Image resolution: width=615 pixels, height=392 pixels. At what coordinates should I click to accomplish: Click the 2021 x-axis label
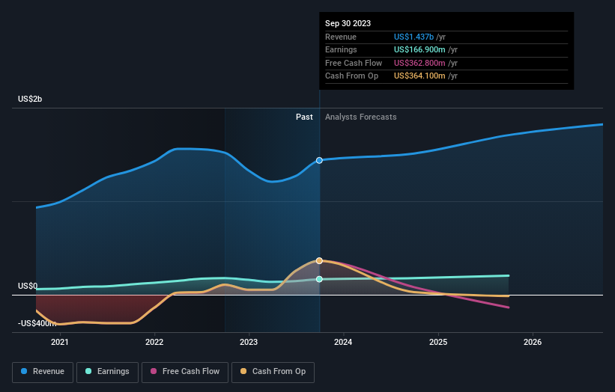pos(60,343)
